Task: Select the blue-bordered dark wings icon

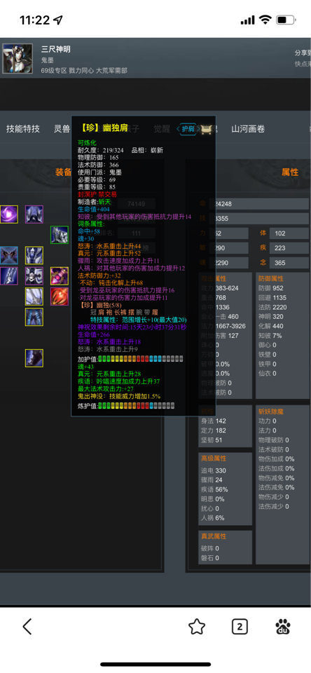Action: 8,255
